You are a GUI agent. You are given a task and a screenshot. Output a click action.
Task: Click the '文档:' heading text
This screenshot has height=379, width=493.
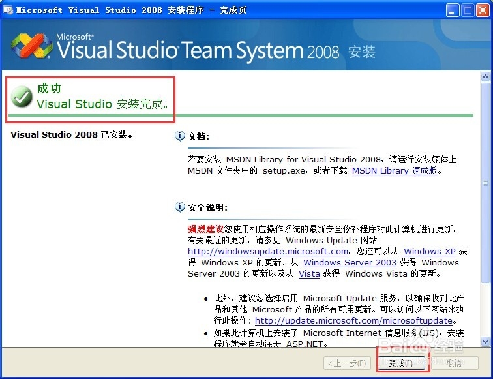point(198,136)
